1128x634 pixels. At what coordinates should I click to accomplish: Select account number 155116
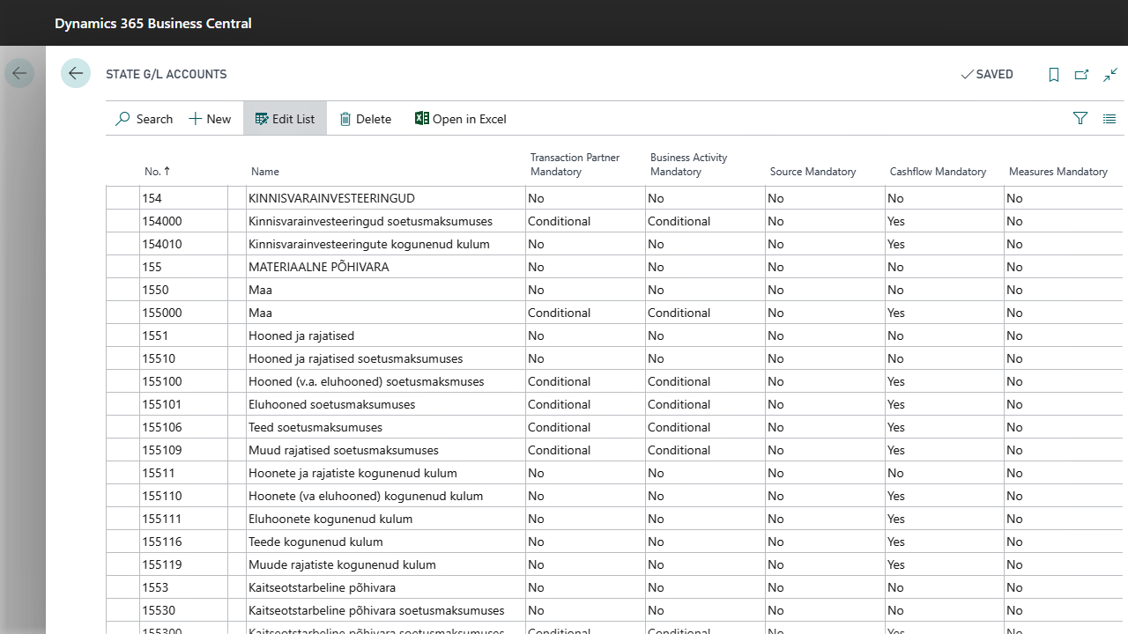coord(183,542)
